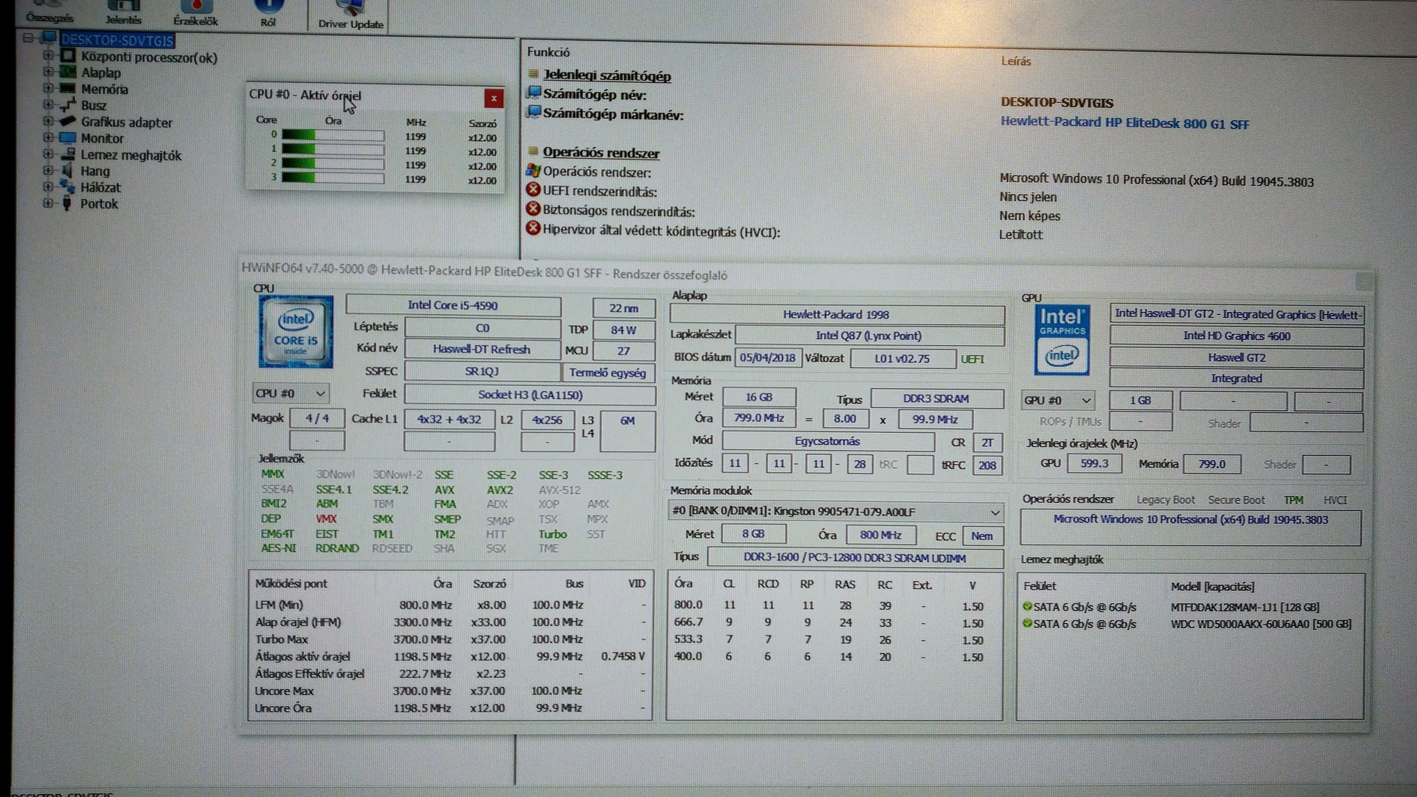
Task: Expand the Lemez meghajtók tree node
Action: pyautogui.click(x=48, y=154)
